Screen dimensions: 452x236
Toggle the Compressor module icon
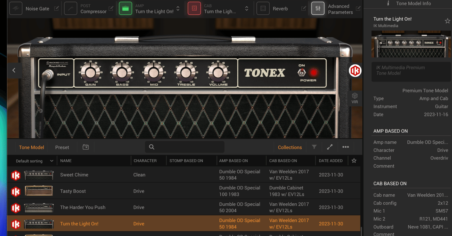(x=71, y=8)
